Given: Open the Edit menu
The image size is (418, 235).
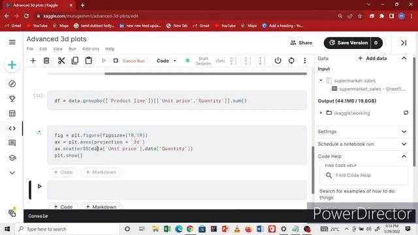Looking at the screenshot, I should tap(43, 49).
